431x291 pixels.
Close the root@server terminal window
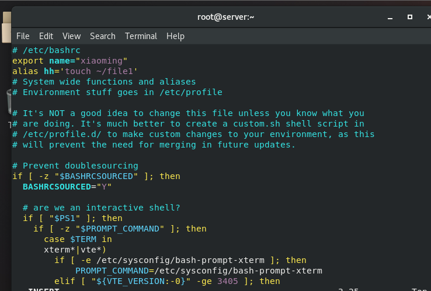coord(428,17)
